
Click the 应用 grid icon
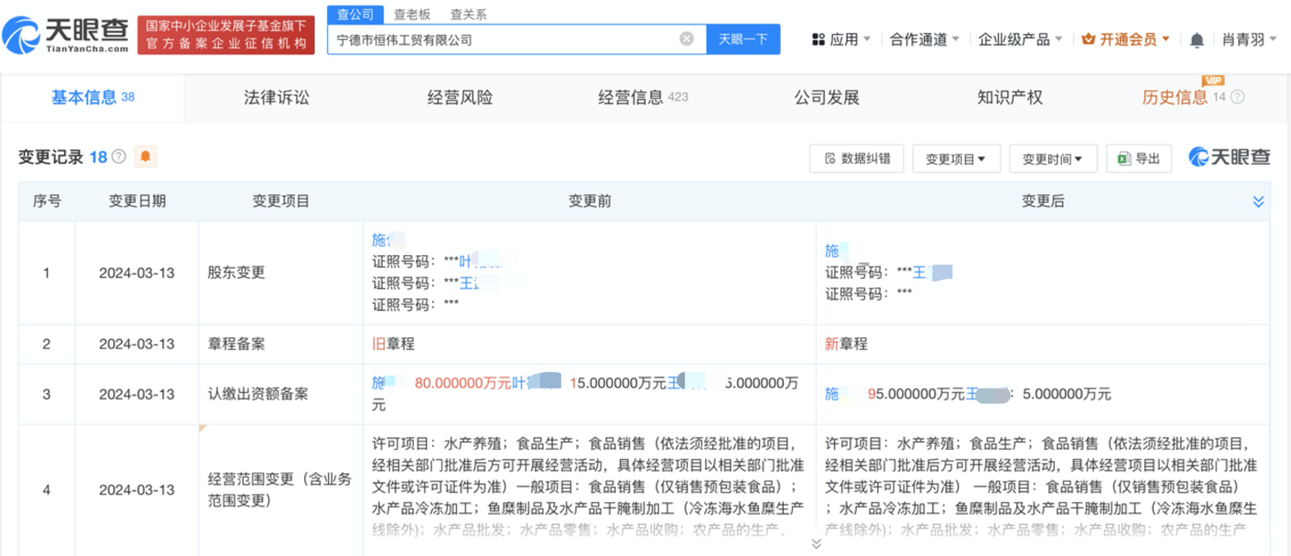(x=819, y=39)
